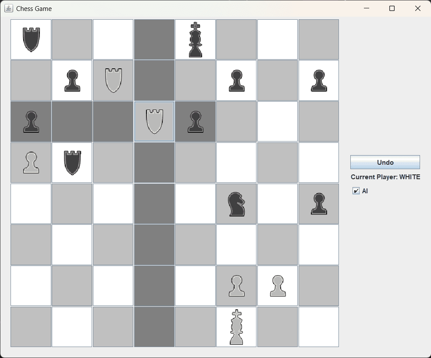Click the highlighted empty square d1
The image size is (431, 358).
[154, 327]
